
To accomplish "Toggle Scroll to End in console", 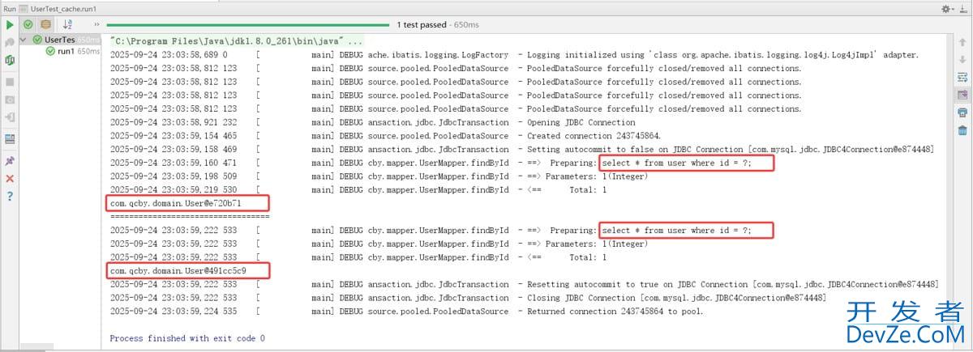I will pos(962,95).
